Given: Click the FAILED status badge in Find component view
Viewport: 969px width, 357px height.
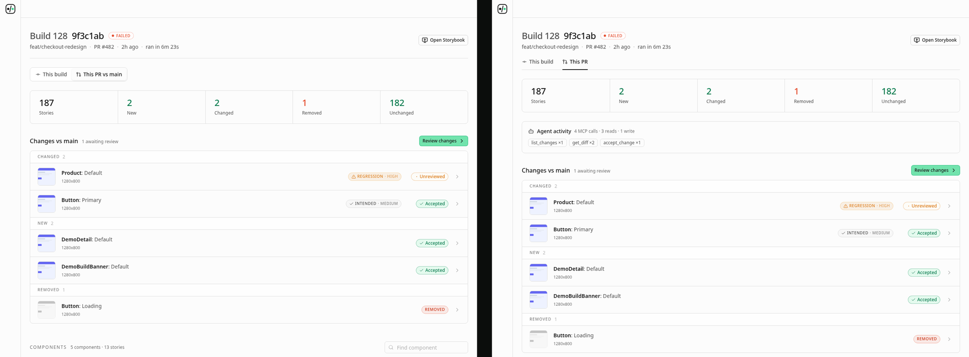Looking at the screenshot, I should 121,36.
